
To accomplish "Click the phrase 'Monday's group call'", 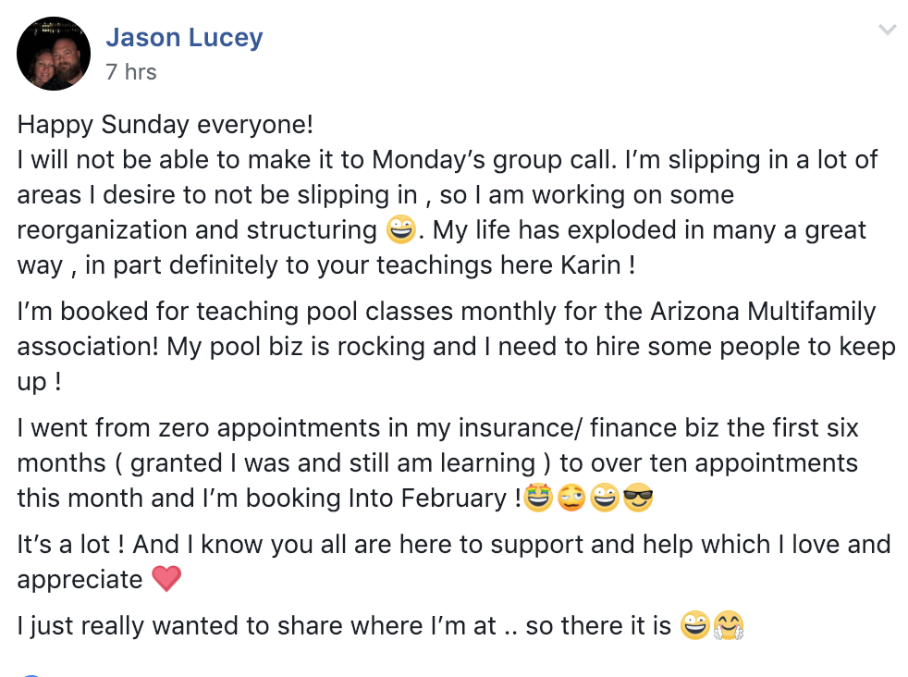I will [494, 160].
